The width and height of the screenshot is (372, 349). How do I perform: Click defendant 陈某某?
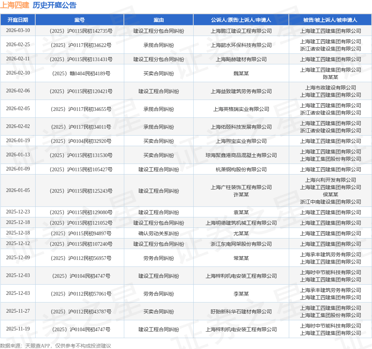tap(330, 77)
